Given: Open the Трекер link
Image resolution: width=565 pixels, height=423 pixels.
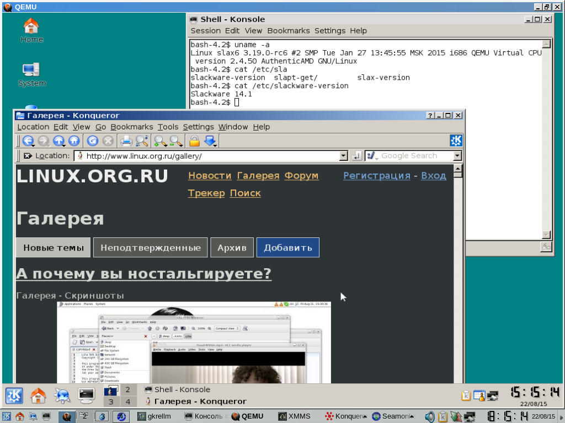Looking at the screenshot, I should [206, 193].
